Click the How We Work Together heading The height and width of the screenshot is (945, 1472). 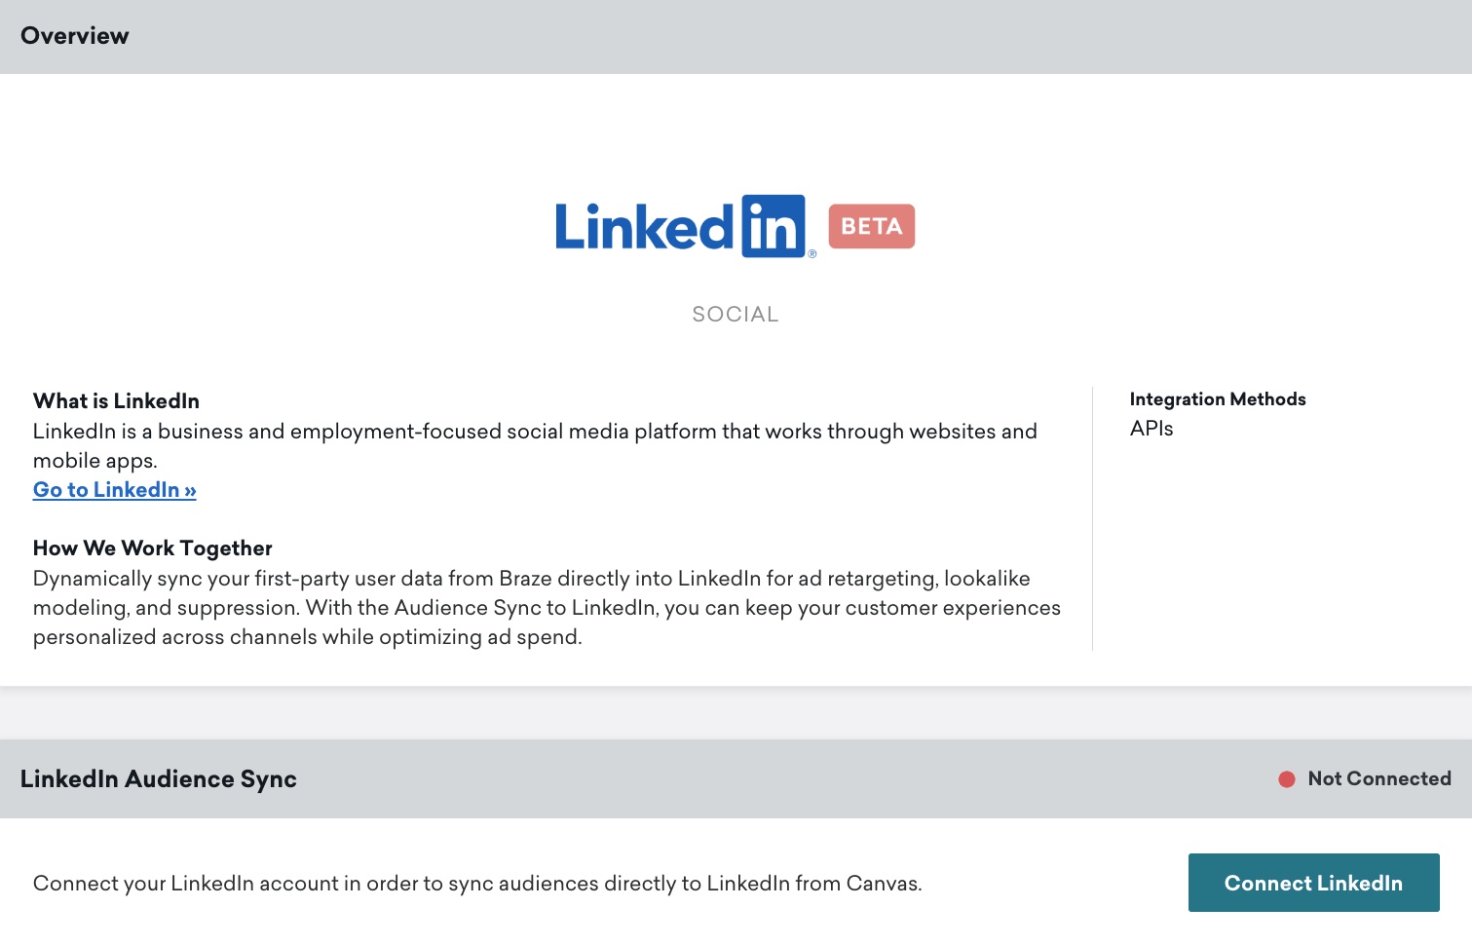[x=153, y=548]
